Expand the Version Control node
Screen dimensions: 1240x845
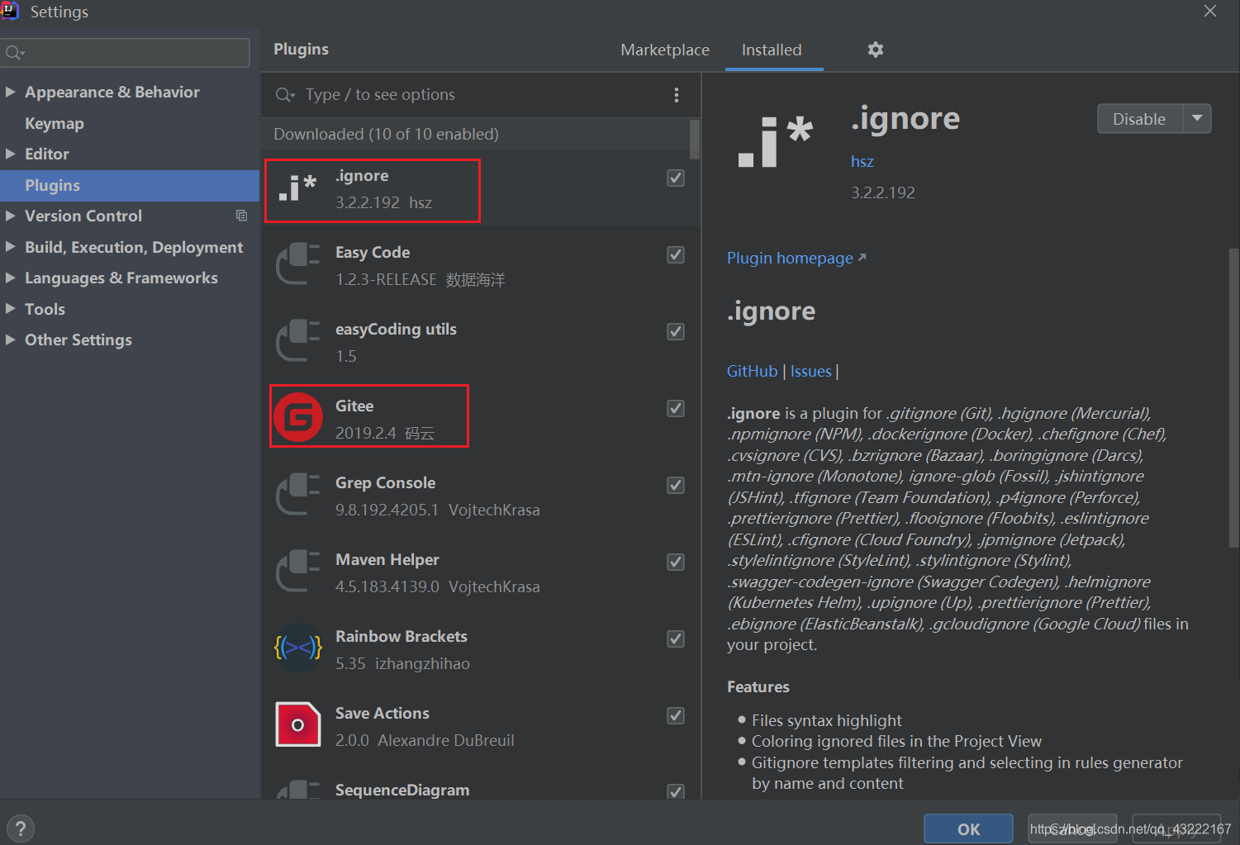coord(11,216)
